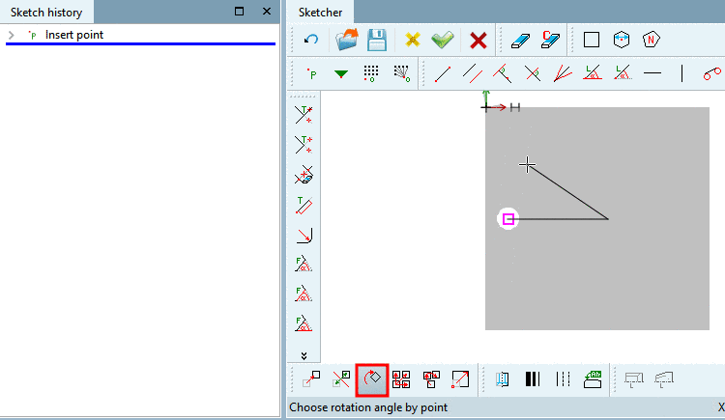
Task: Expand more tools with double chevron
Action: tap(304, 355)
